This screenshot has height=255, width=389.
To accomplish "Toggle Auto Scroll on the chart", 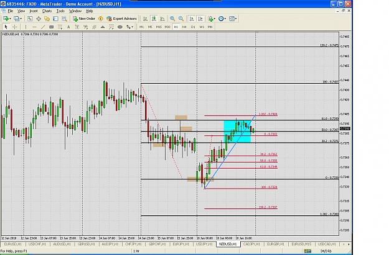I will coord(192,19).
